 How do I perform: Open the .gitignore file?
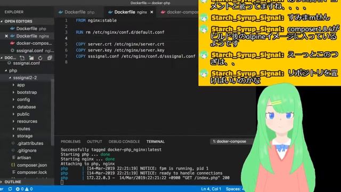tap(26, 150)
